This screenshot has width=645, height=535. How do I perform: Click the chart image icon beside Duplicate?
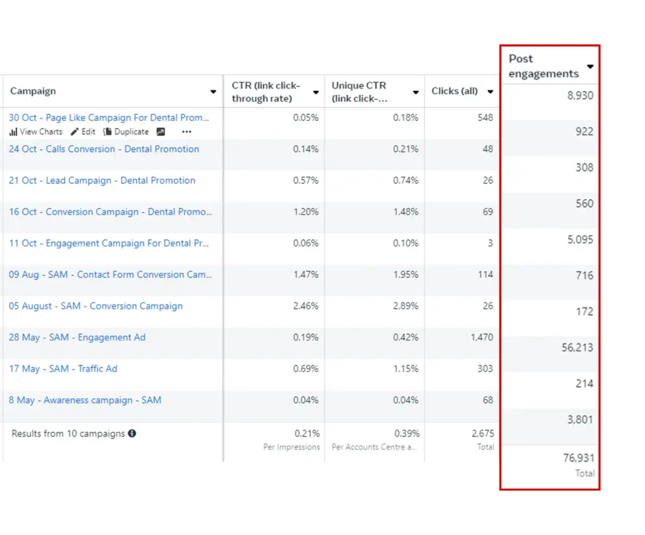tap(161, 132)
